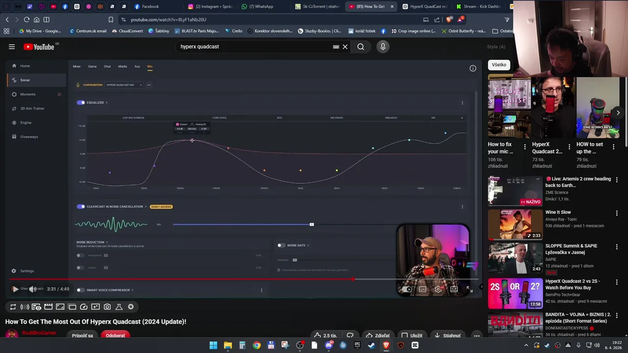Open the extension toolbar gear options
The height and width of the screenshot is (353, 628).
coord(131,307)
